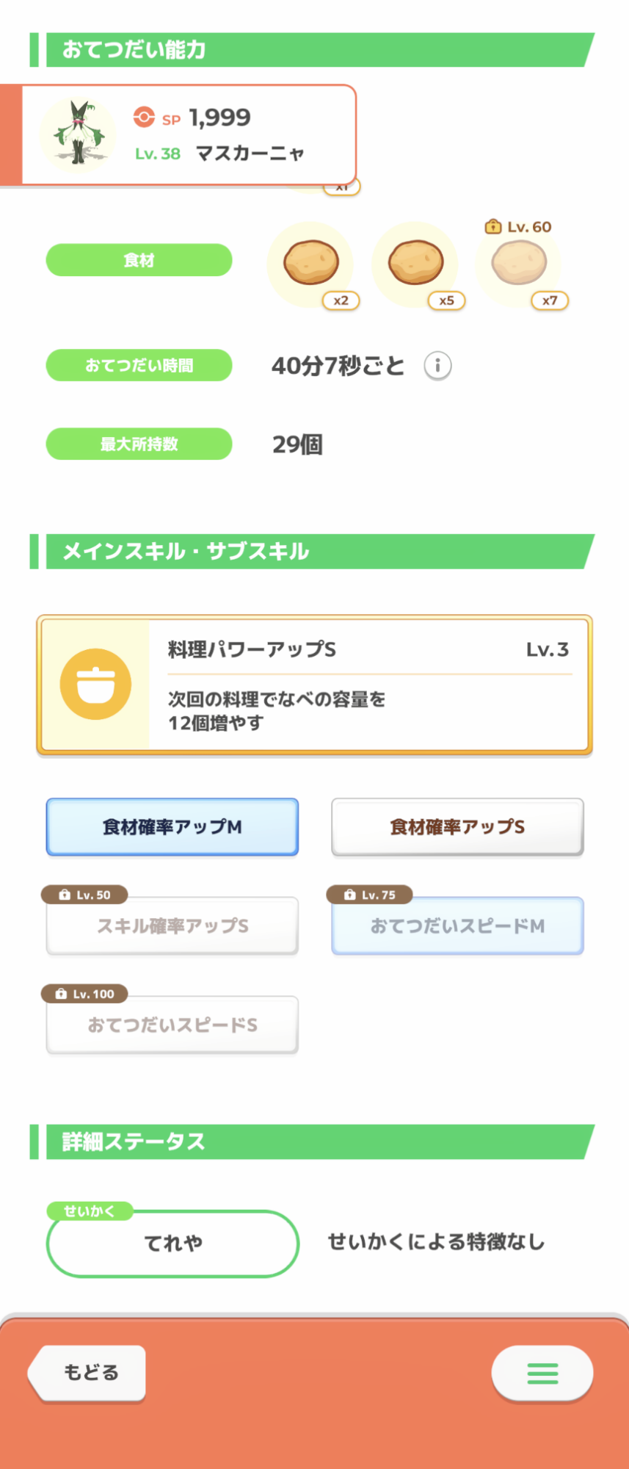
Task: Tap the Lv. 50 lock badge
Action: tap(84, 895)
